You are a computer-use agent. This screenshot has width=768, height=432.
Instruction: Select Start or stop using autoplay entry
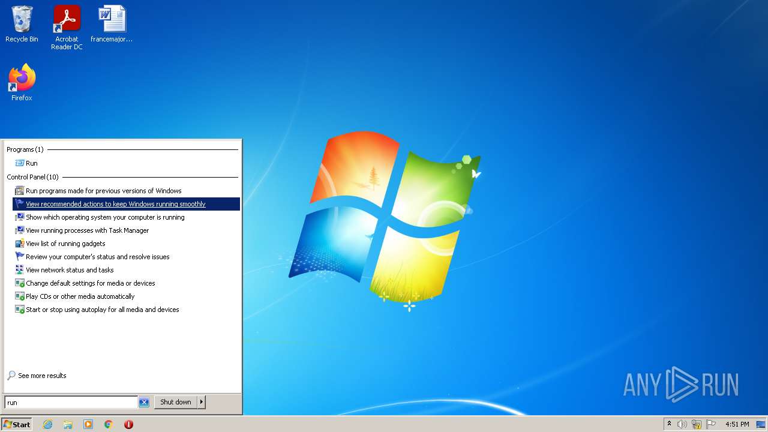pos(126,310)
